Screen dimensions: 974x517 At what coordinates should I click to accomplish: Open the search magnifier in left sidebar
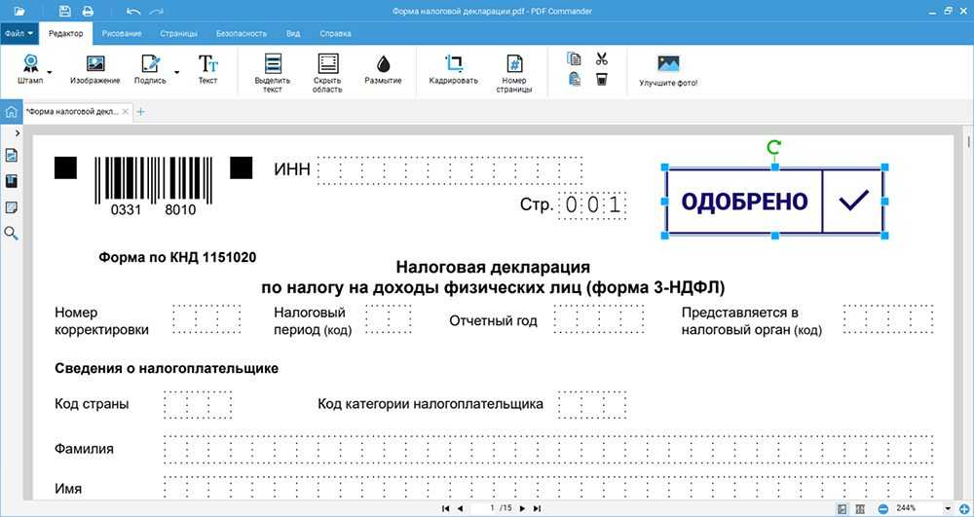pos(12,234)
